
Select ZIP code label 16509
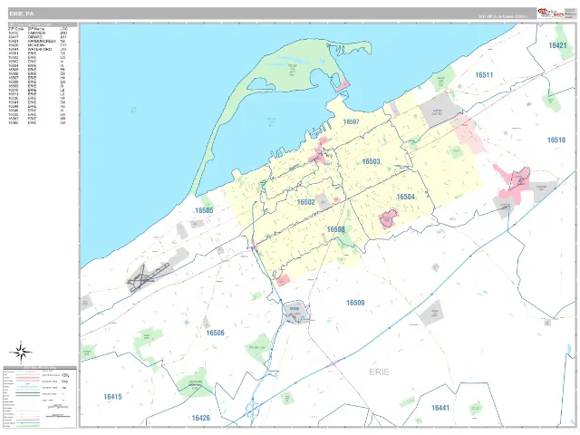(x=355, y=303)
